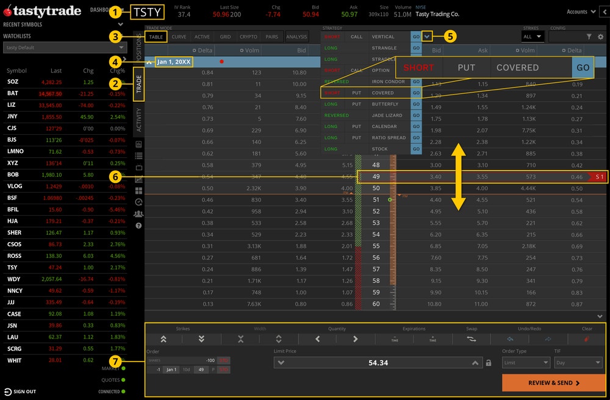The width and height of the screenshot is (610, 400).
Task: Click the Sign Out icon
Action: [x=8, y=391]
